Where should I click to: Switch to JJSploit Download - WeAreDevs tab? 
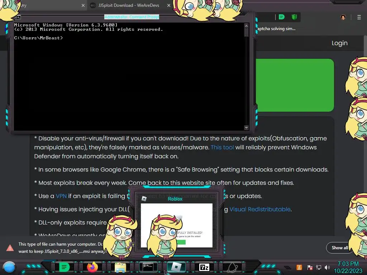(129, 5)
